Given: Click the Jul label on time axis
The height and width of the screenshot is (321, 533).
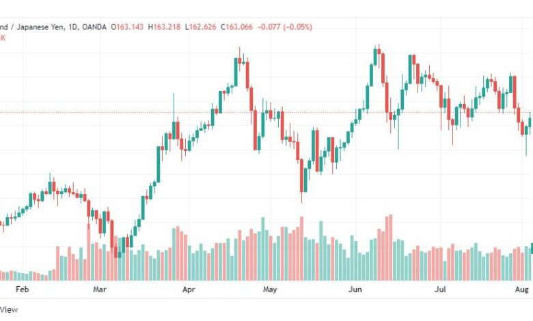Looking at the screenshot, I should pyautogui.click(x=441, y=290).
